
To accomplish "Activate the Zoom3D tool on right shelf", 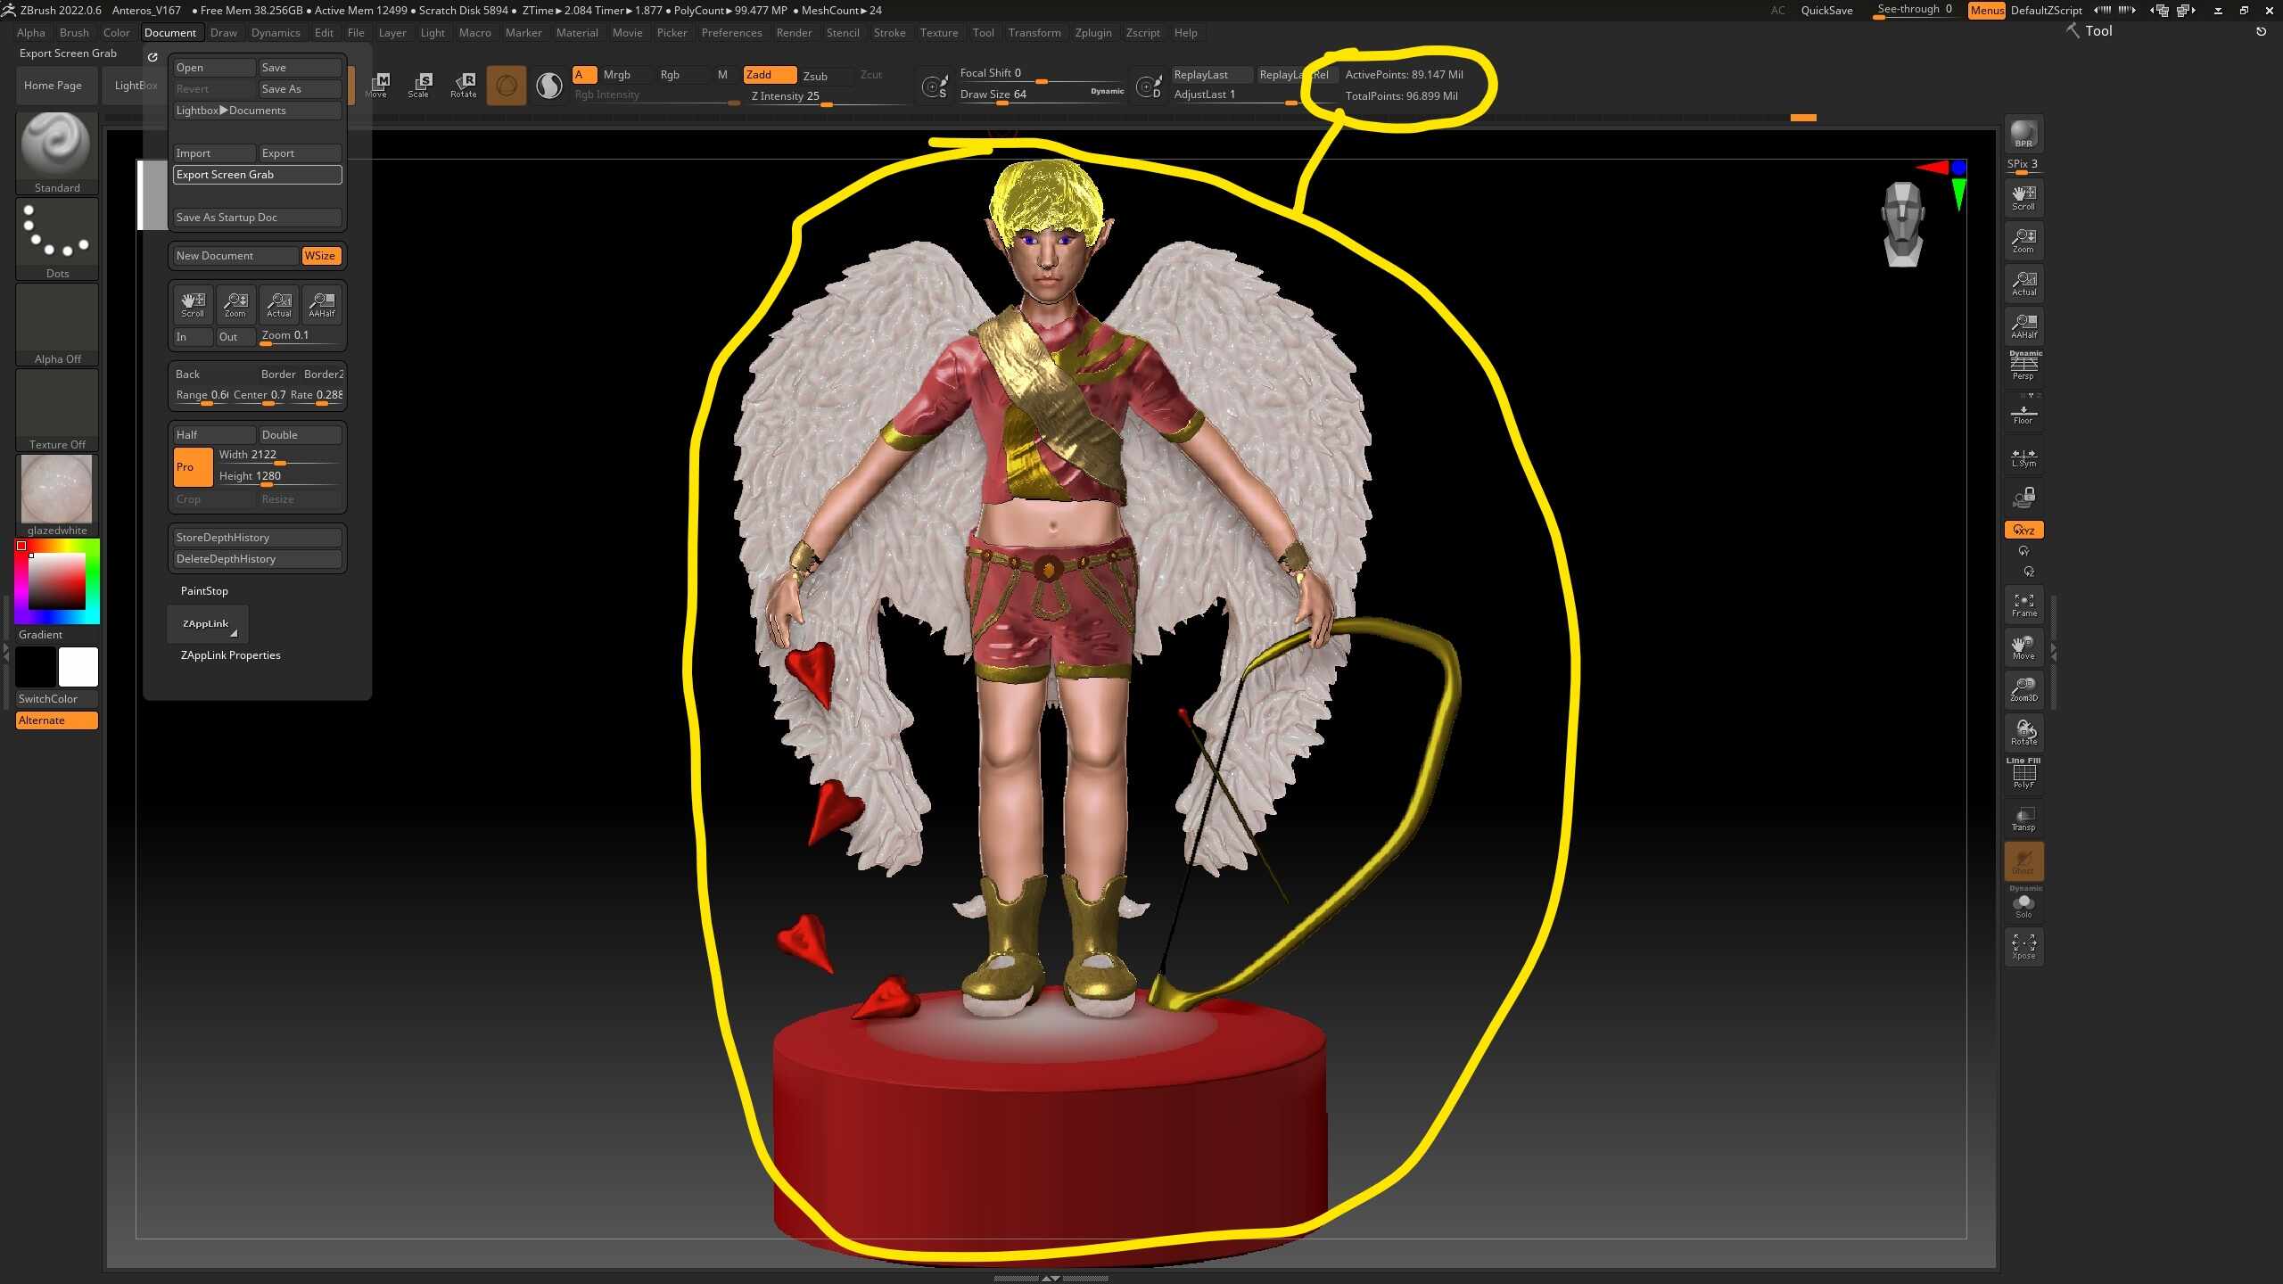I will coord(2023,689).
